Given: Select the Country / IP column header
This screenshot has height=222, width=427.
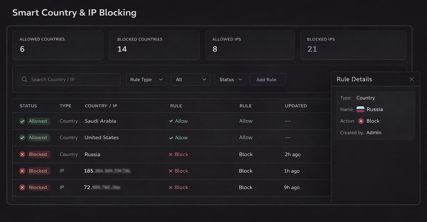Looking at the screenshot, I should point(101,106).
